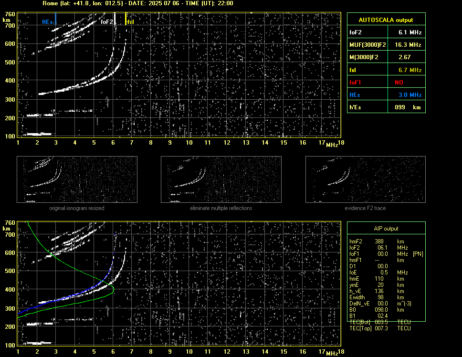
Task: Select the 06.1 foF2 value in AIP output
Action: 382,248
